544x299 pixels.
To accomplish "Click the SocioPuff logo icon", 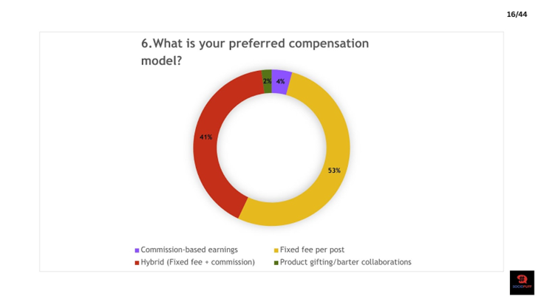I will coord(522,283).
